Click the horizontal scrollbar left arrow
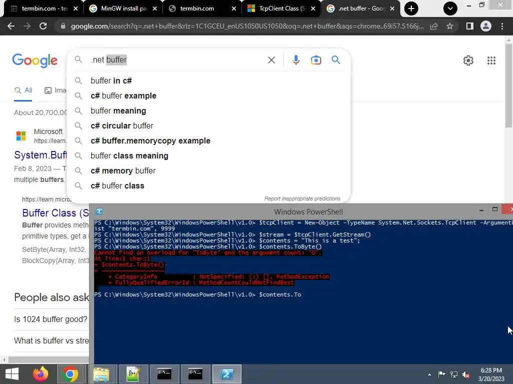 click(4, 360)
